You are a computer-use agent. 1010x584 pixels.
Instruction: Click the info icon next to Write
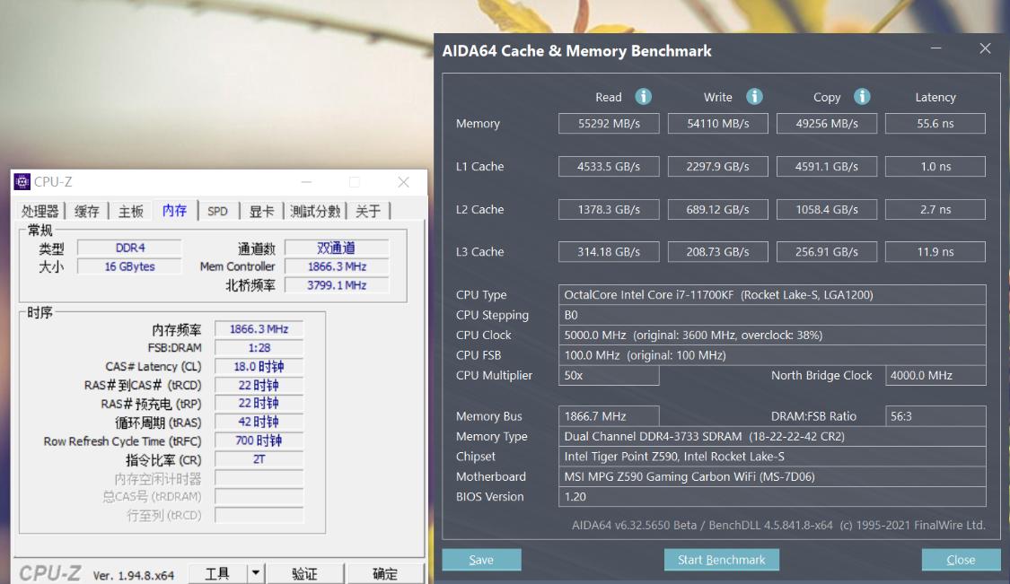tap(754, 96)
